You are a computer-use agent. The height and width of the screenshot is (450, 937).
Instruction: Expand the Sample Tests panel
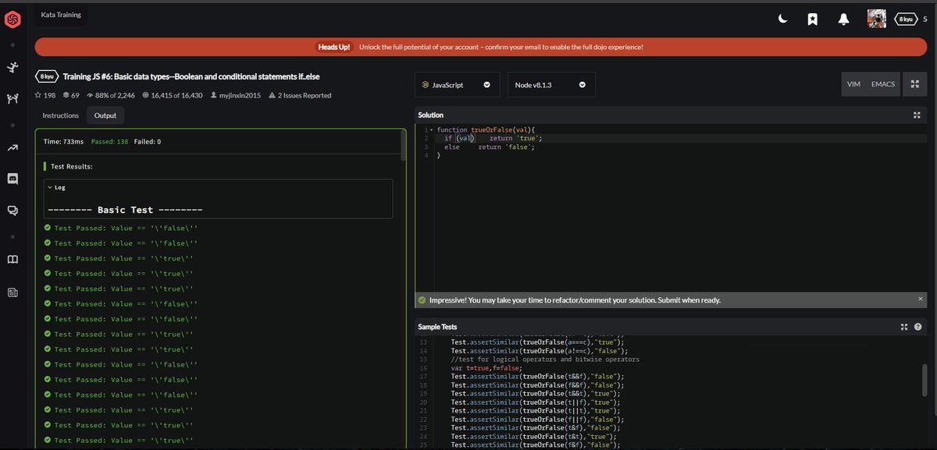coord(903,327)
